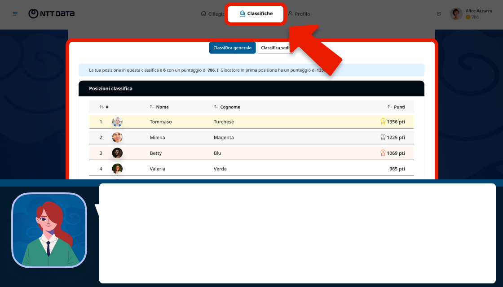Switch to the Classifica sedi button
The width and height of the screenshot is (503, 287).
(x=275, y=48)
